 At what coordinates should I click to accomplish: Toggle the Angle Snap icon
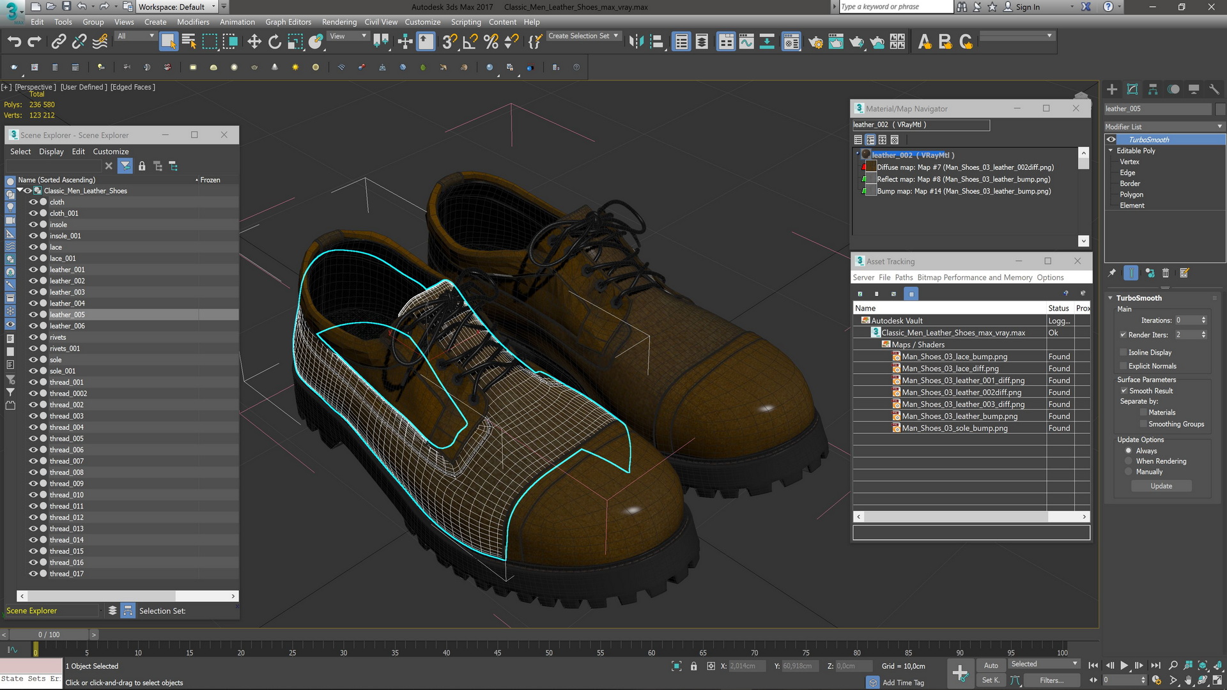[470, 42]
